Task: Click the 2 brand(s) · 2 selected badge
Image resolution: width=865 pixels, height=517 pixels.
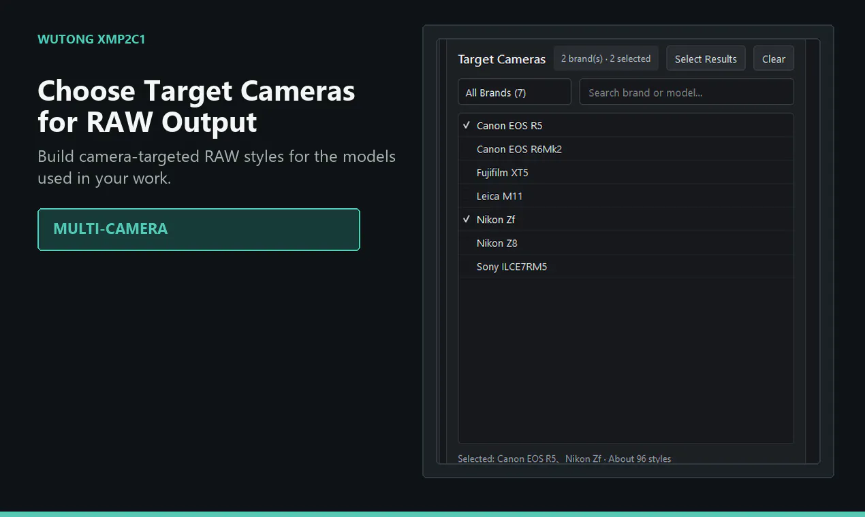Action: pyautogui.click(x=605, y=59)
